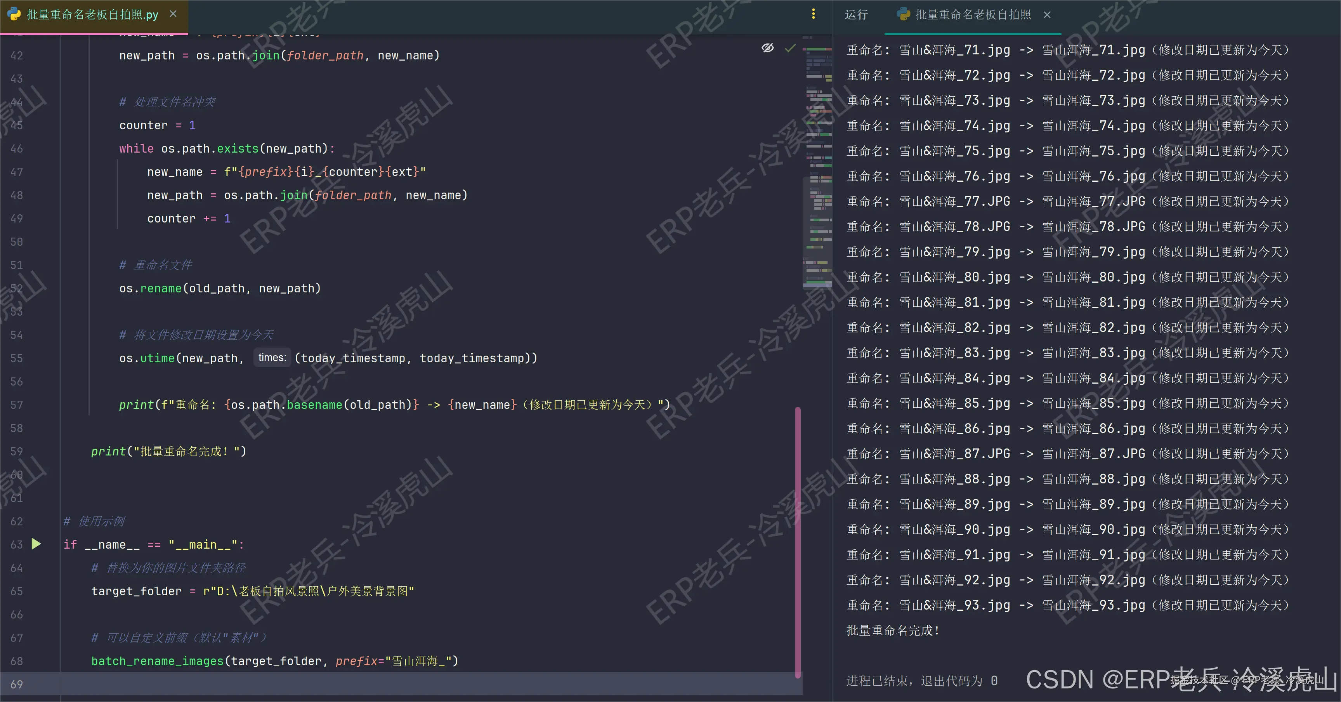This screenshot has height=702, width=1341.
Task: Set breakpoint at line number 52
Action: tap(17, 288)
